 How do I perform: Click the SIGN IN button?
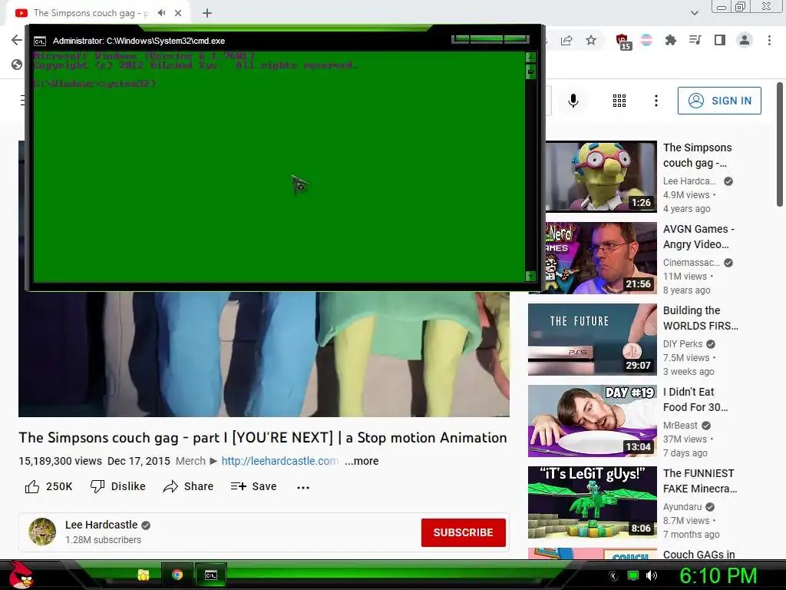(719, 101)
